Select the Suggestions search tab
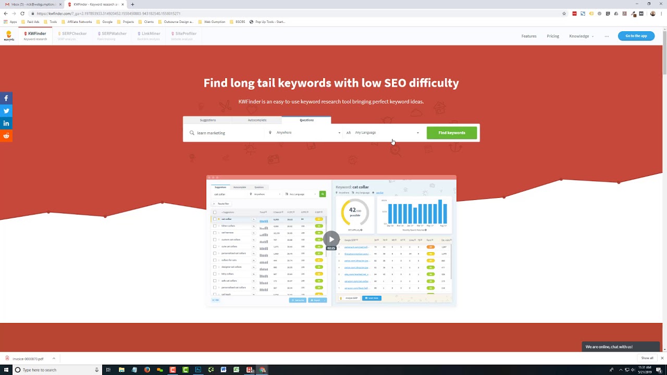667x375 pixels. pos(207,120)
